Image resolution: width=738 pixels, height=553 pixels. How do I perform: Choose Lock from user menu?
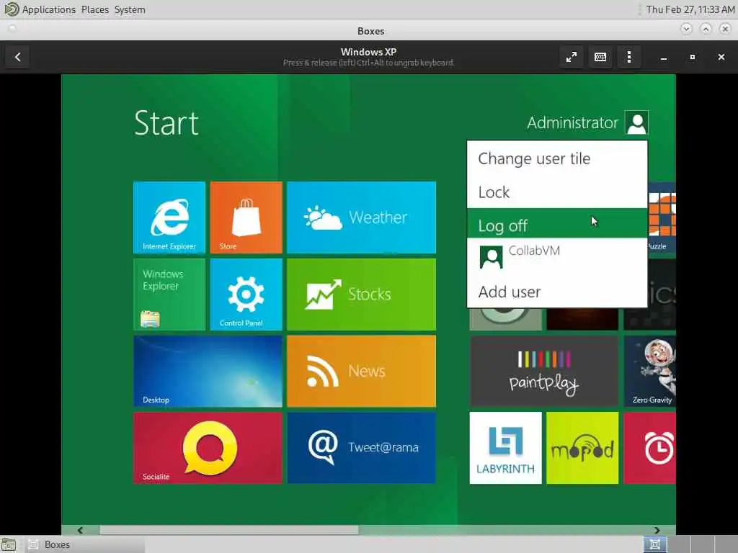(x=557, y=192)
